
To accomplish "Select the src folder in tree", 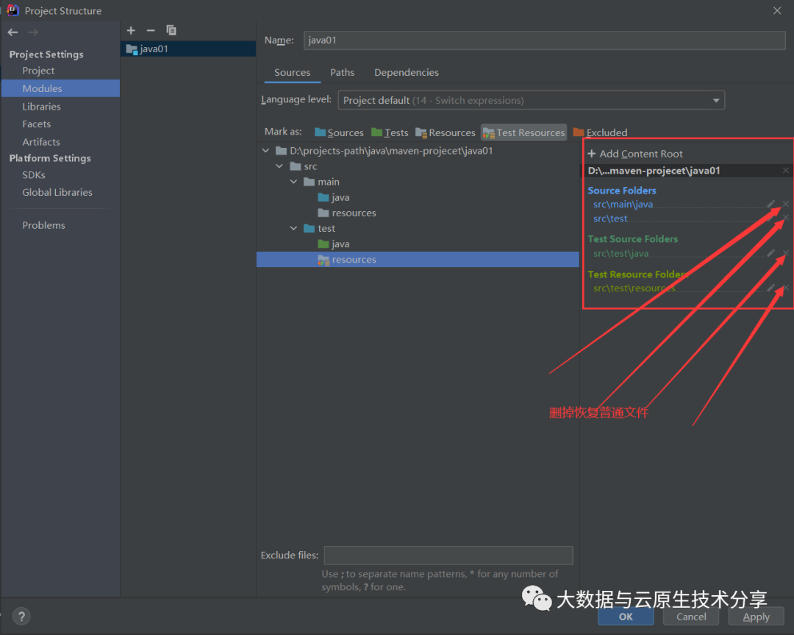I will coord(304,166).
